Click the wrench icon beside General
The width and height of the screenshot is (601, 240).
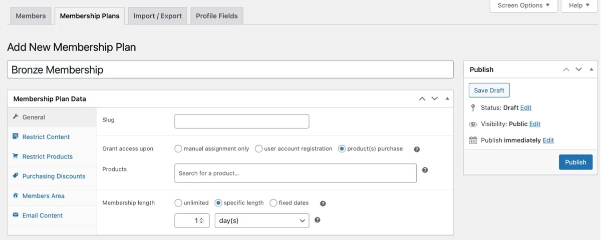coord(16,116)
